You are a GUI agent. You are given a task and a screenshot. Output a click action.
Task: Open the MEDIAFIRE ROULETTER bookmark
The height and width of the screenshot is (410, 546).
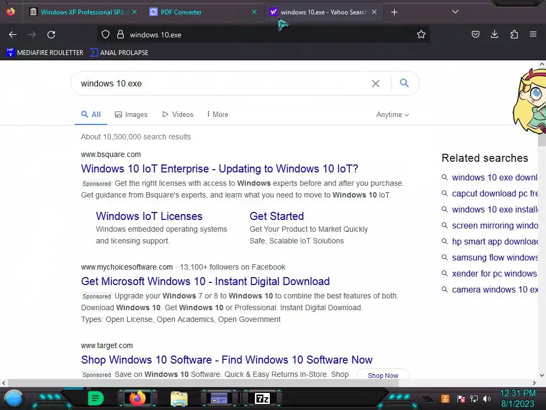(x=45, y=53)
